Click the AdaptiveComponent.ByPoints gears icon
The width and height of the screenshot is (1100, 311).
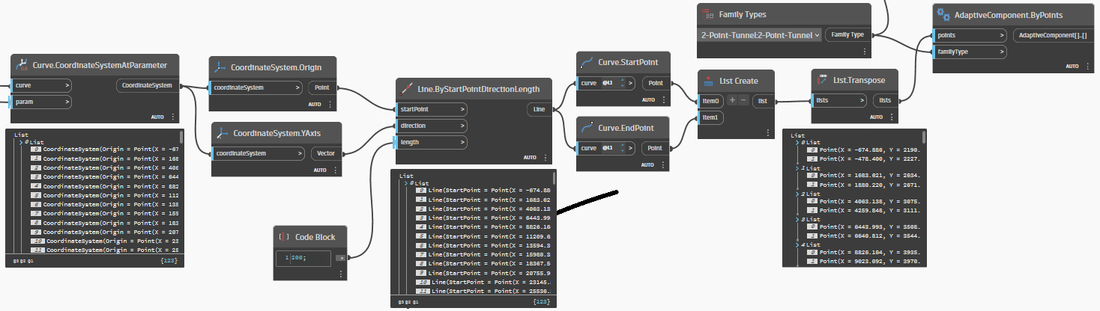click(943, 14)
